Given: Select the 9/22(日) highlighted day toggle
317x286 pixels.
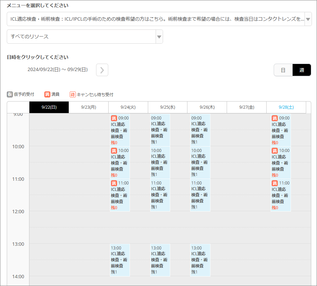Looking at the screenshot, I should pos(49,107).
